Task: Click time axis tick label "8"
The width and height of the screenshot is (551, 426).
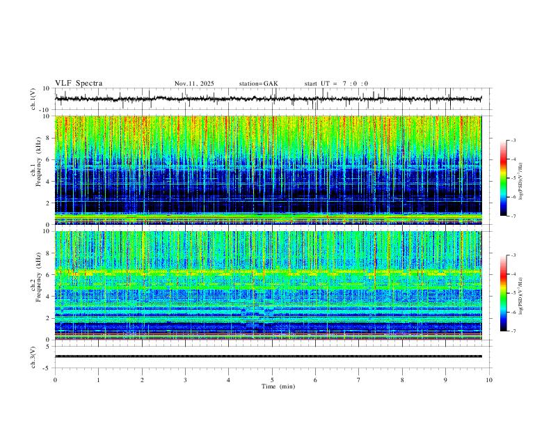Action: pos(402,380)
